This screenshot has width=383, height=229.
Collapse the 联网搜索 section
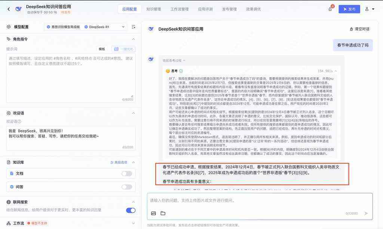click(x=134, y=202)
